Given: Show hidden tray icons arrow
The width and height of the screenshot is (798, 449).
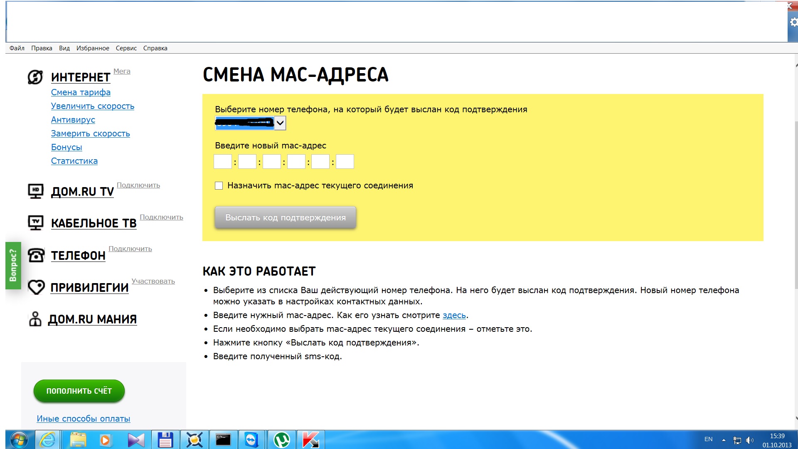Looking at the screenshot, I should point(724,440).
